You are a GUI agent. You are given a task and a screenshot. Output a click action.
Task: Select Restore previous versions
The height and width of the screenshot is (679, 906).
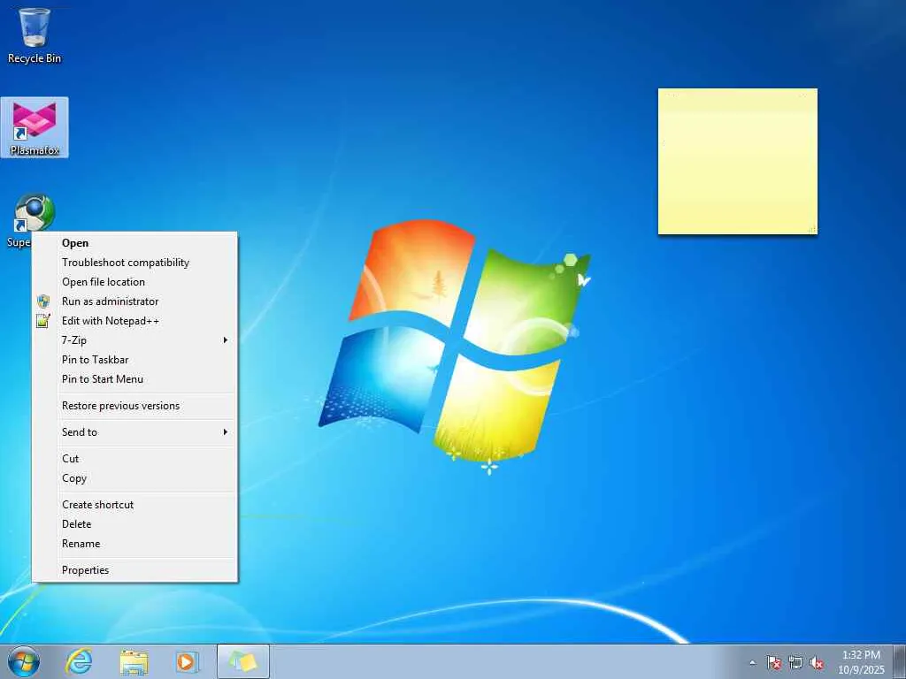(134, 406)
